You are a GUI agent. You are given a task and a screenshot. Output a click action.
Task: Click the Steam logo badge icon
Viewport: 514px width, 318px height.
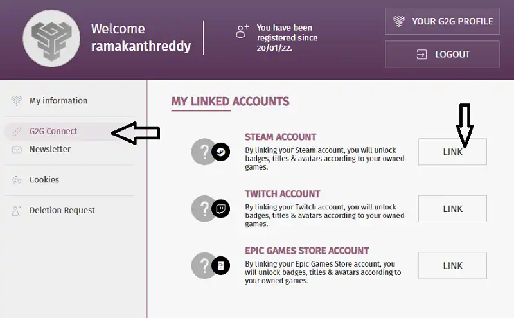pyautogui.click(x=221, y=152)
